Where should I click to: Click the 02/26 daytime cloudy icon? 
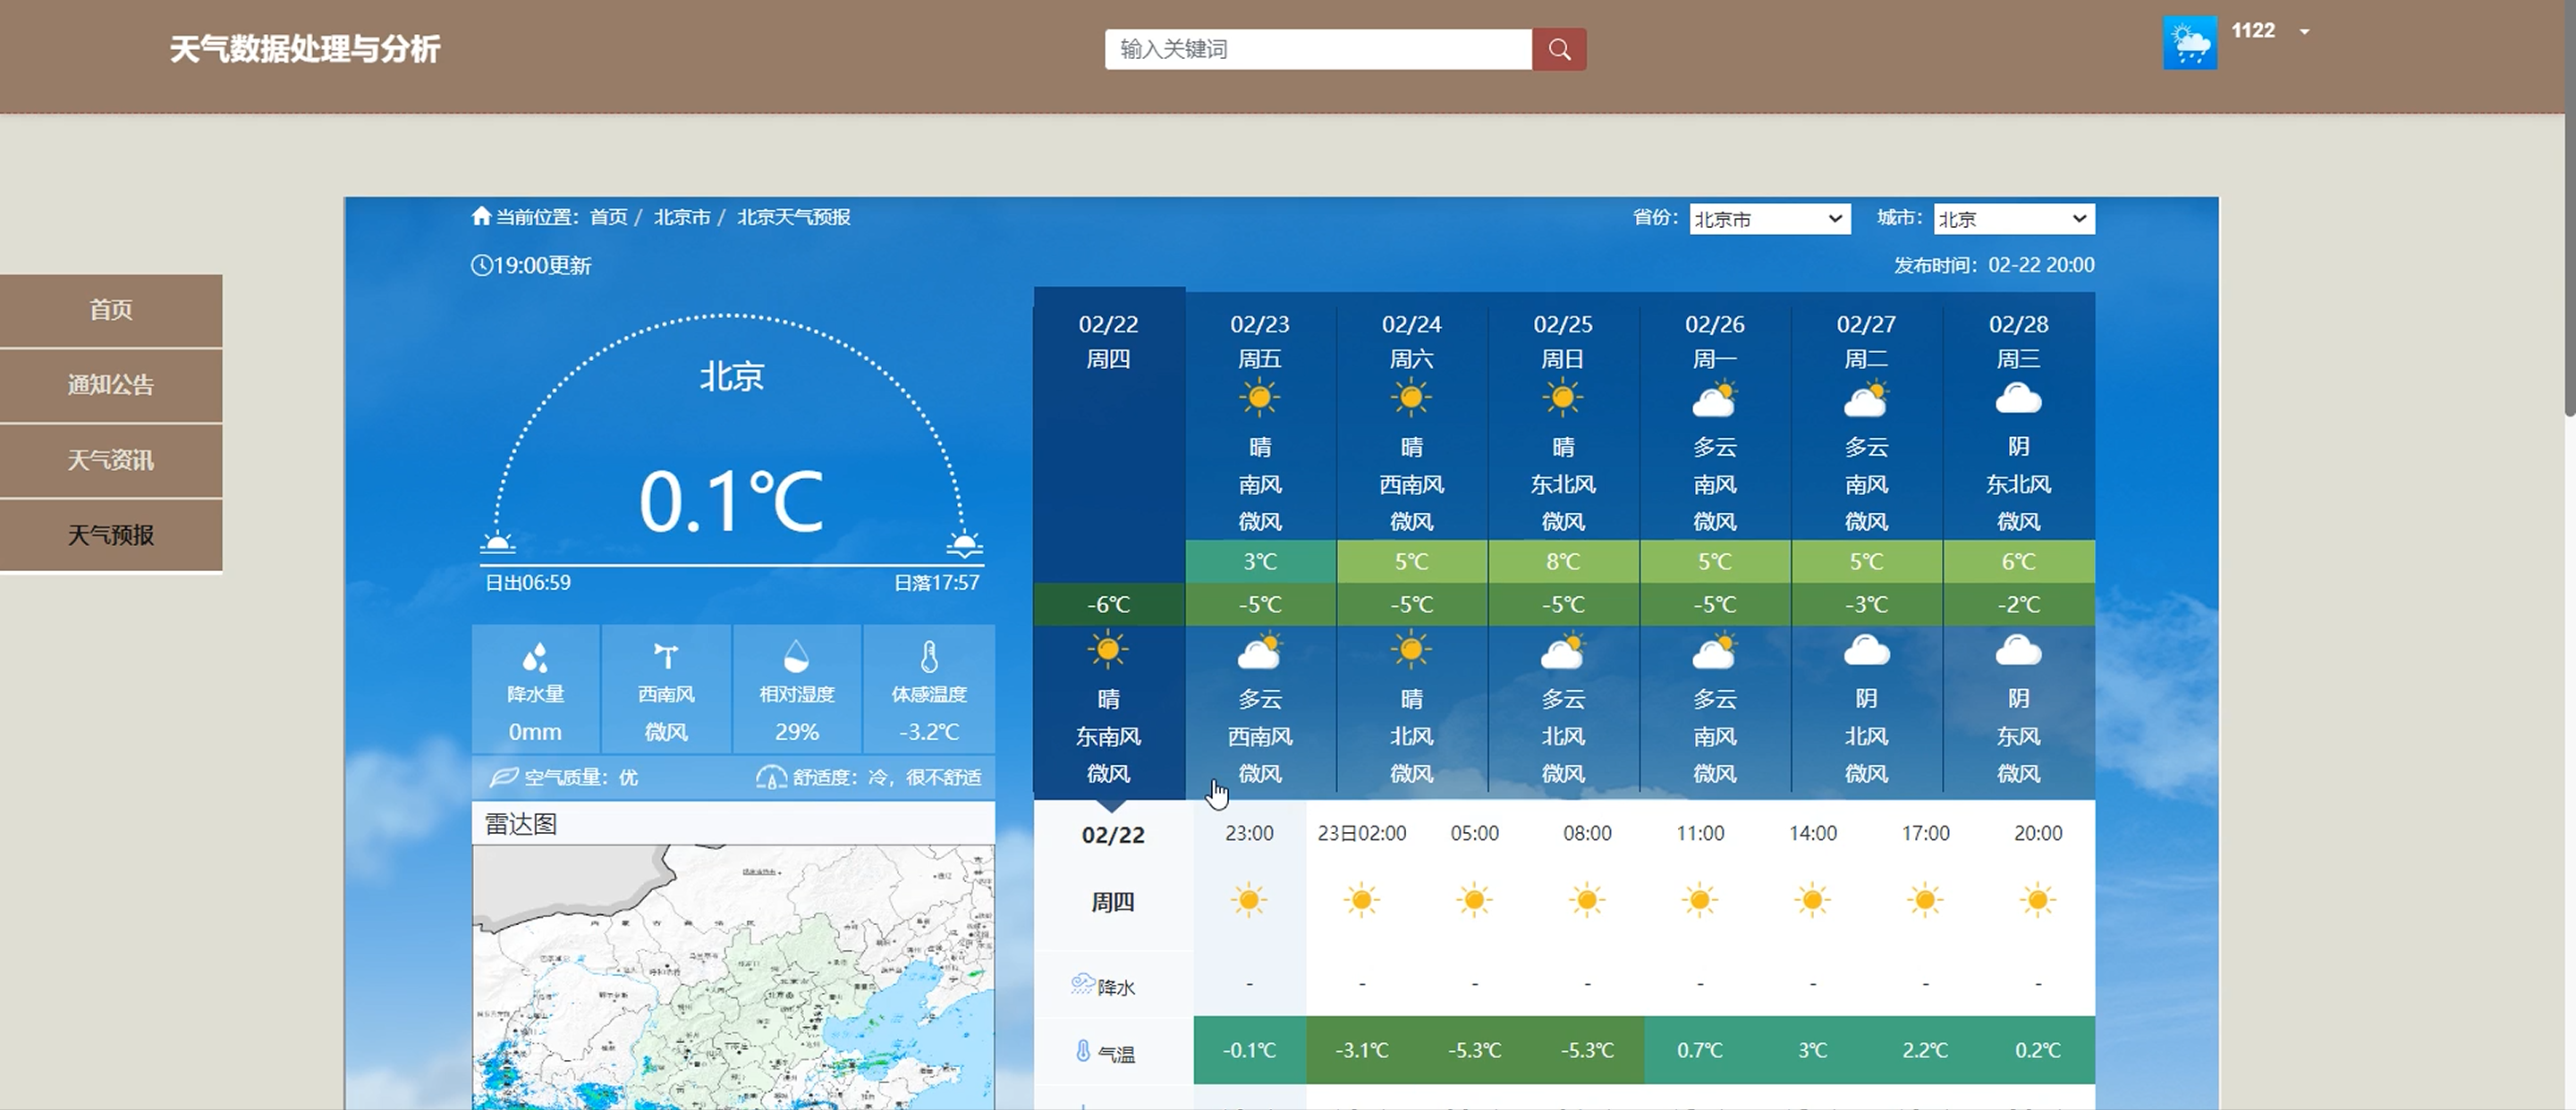[1715, 399]
